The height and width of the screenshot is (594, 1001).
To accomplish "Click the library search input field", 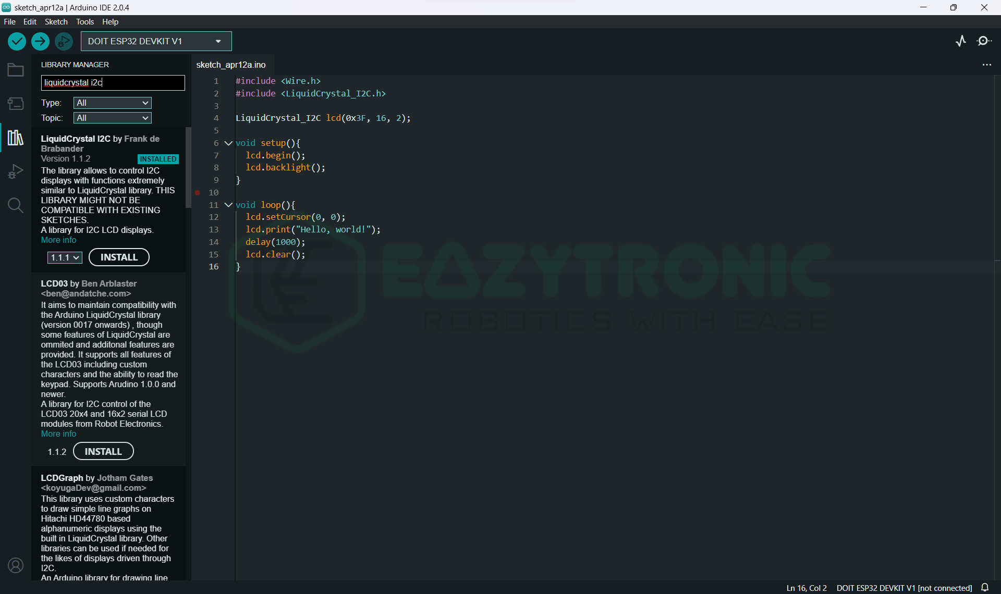I will (112, 82).
